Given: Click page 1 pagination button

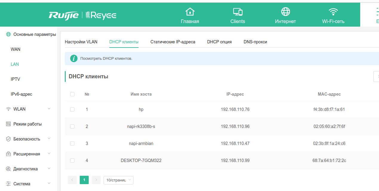Looking at the screenshot, I should click(84, 180).
